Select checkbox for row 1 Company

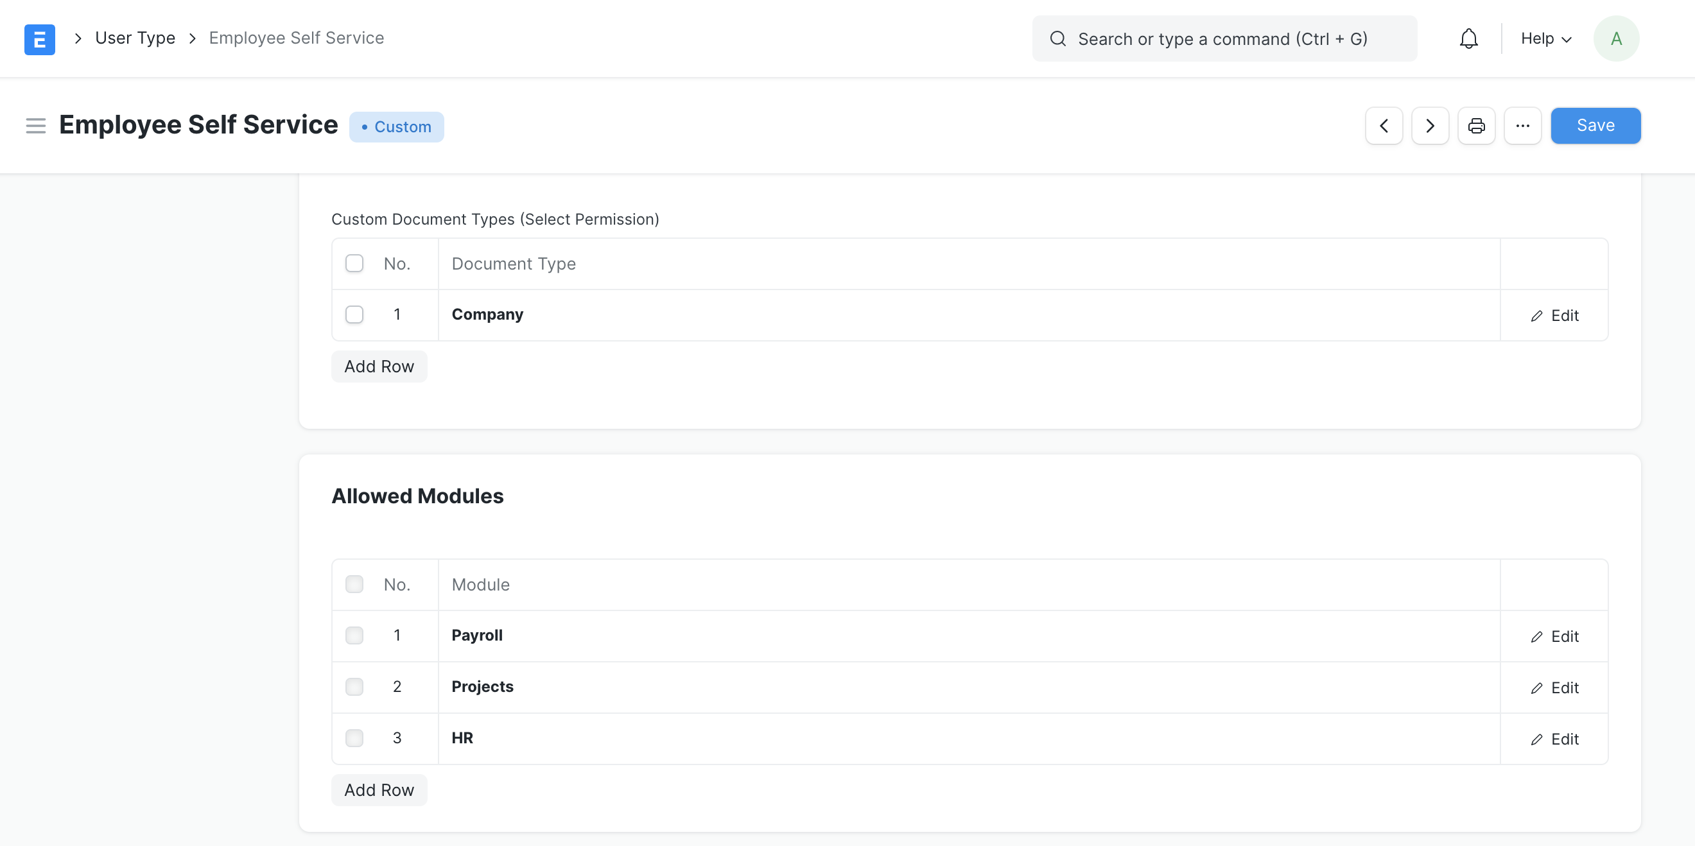(354, 313)
